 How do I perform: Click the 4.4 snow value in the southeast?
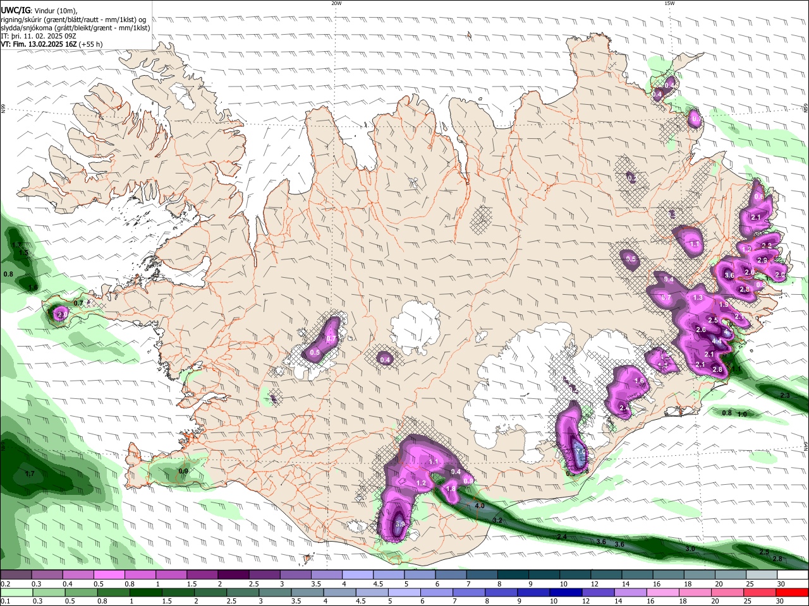tap(717, 341)
